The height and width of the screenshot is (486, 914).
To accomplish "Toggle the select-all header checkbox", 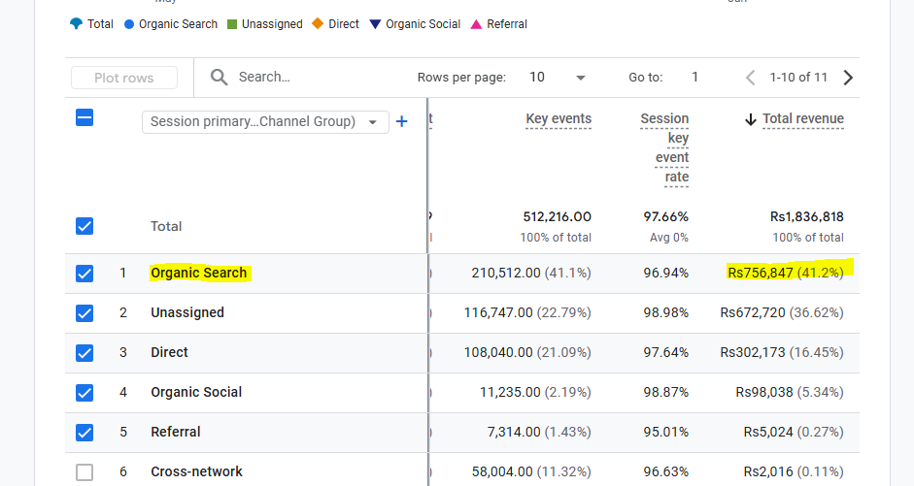I will [85, 118].
